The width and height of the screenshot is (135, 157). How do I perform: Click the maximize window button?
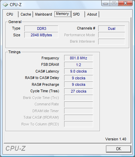(x=114, y=3)
